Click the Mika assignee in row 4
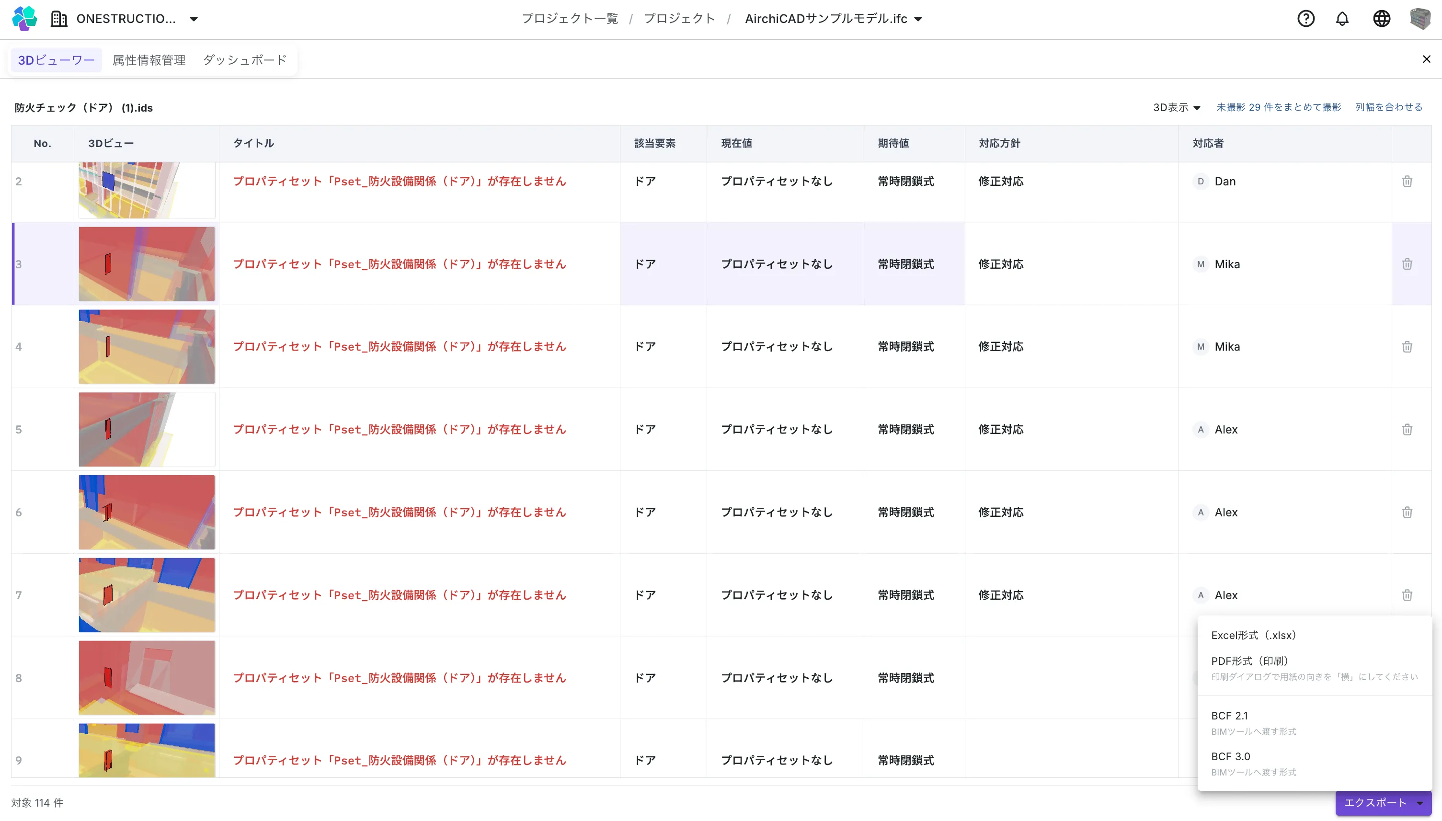 (x=1216, y=346)
